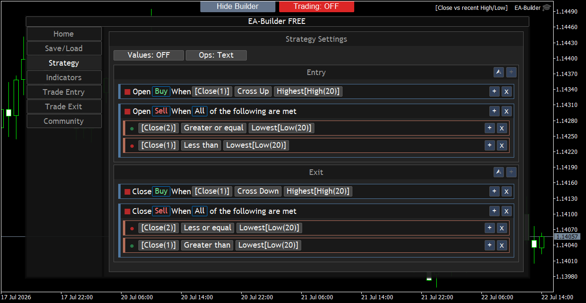Image resolution: width=586 pixels, height=303 pixels.
Task: Change Less or equal operator in Exit
Action: click(208, 228)
